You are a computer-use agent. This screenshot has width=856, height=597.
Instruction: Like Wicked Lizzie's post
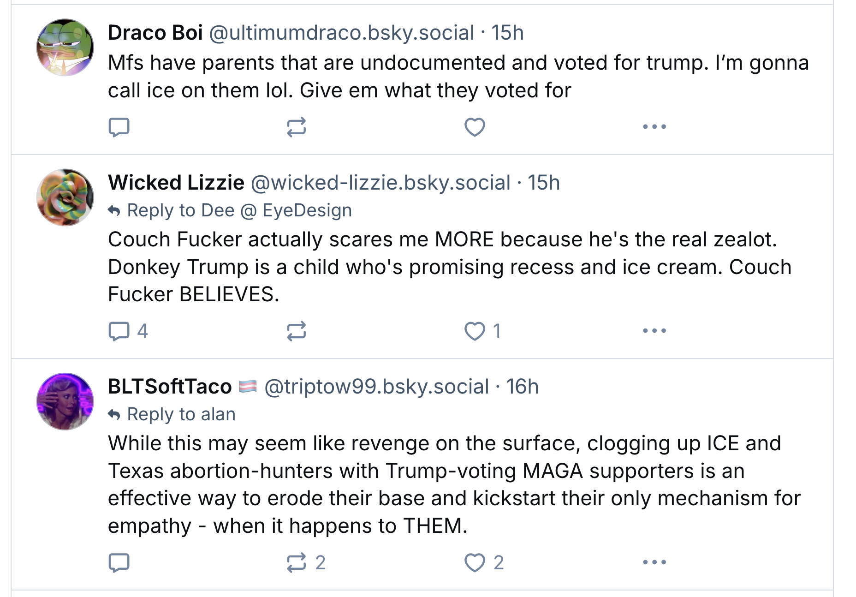pos(475,331)
